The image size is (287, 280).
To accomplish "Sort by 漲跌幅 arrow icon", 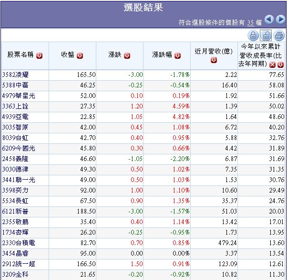I will coord(177,55).
